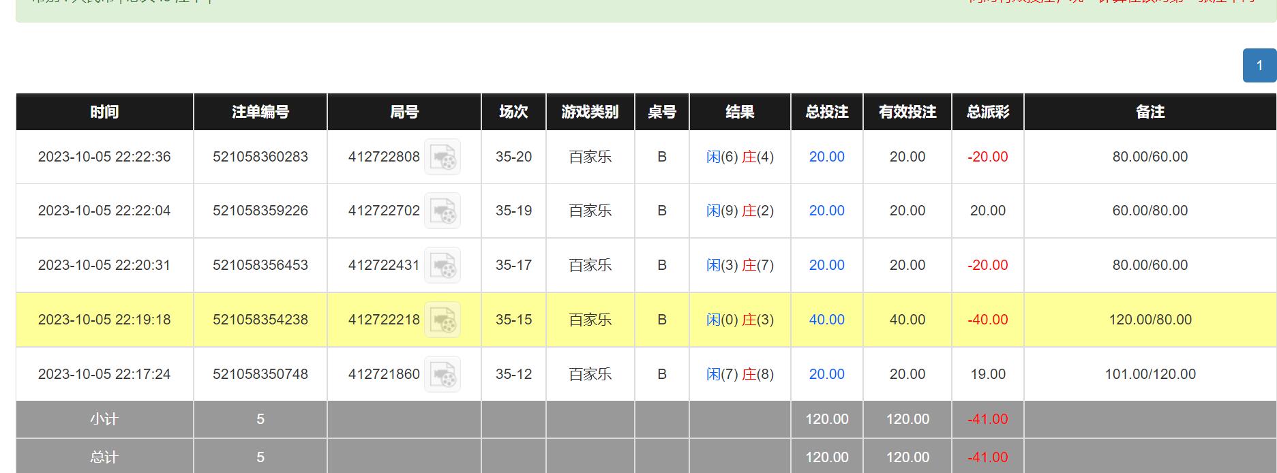
Task: Click the blue 40.00 total bet amount
Action: coord(826,320)
